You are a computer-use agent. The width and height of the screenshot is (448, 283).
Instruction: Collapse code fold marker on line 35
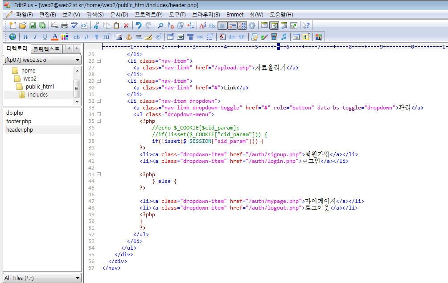point(99,121)
